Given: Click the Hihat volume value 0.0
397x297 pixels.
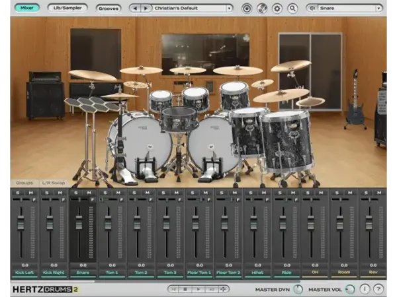Looking at the screenshot, I should coord(258,265).
